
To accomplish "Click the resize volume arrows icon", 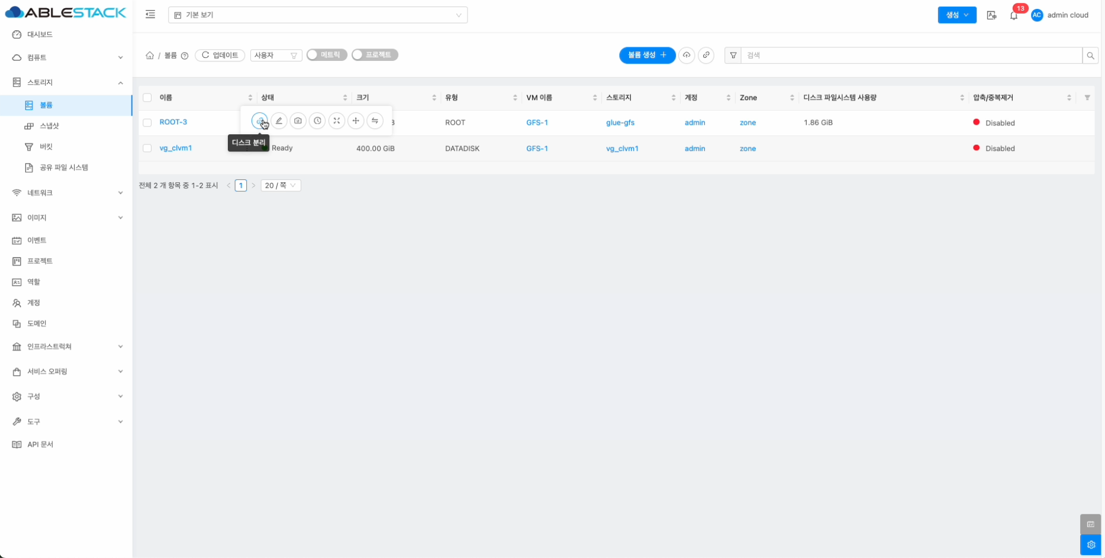I will tap(336, 121).
